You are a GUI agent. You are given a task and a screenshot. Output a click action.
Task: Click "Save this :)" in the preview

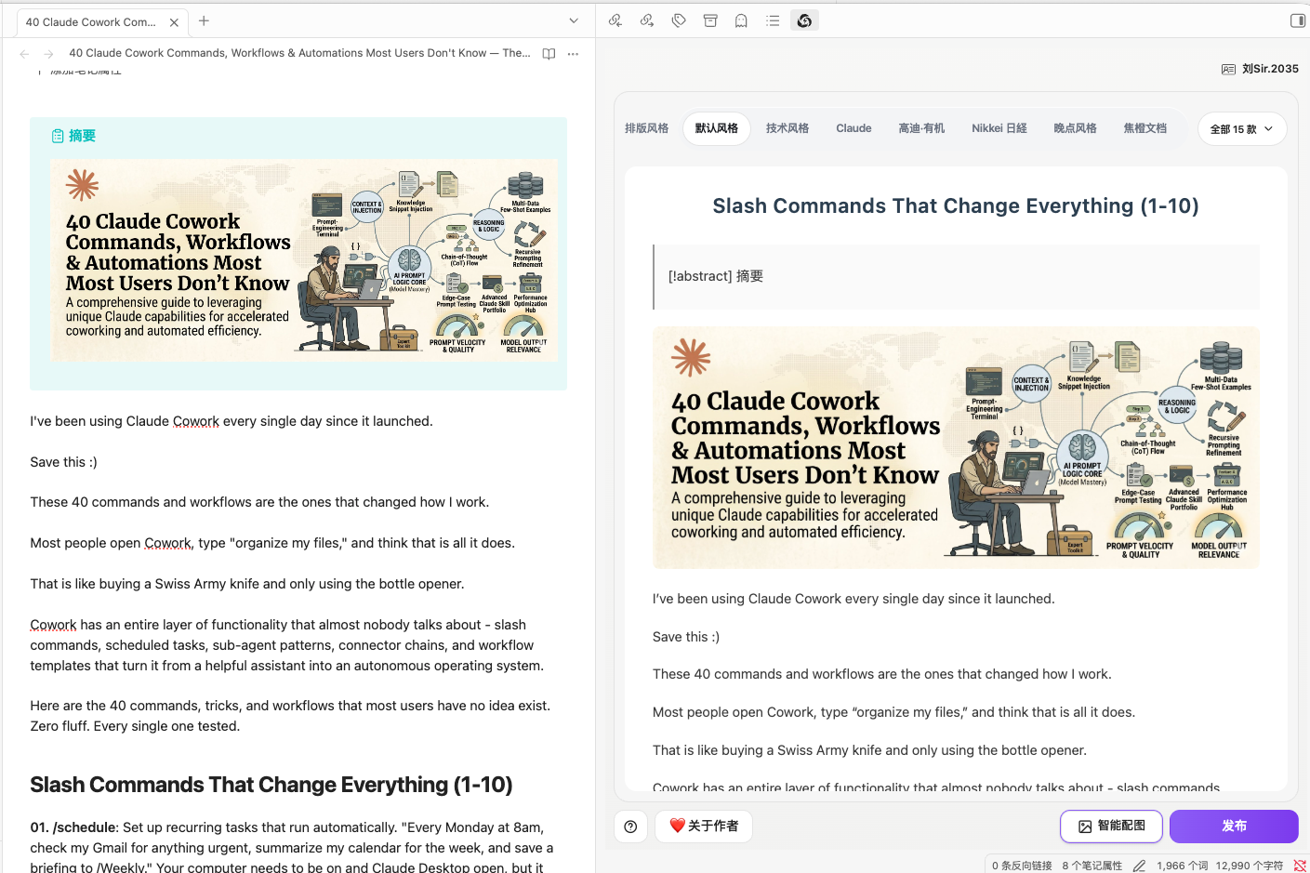(686, 637)
